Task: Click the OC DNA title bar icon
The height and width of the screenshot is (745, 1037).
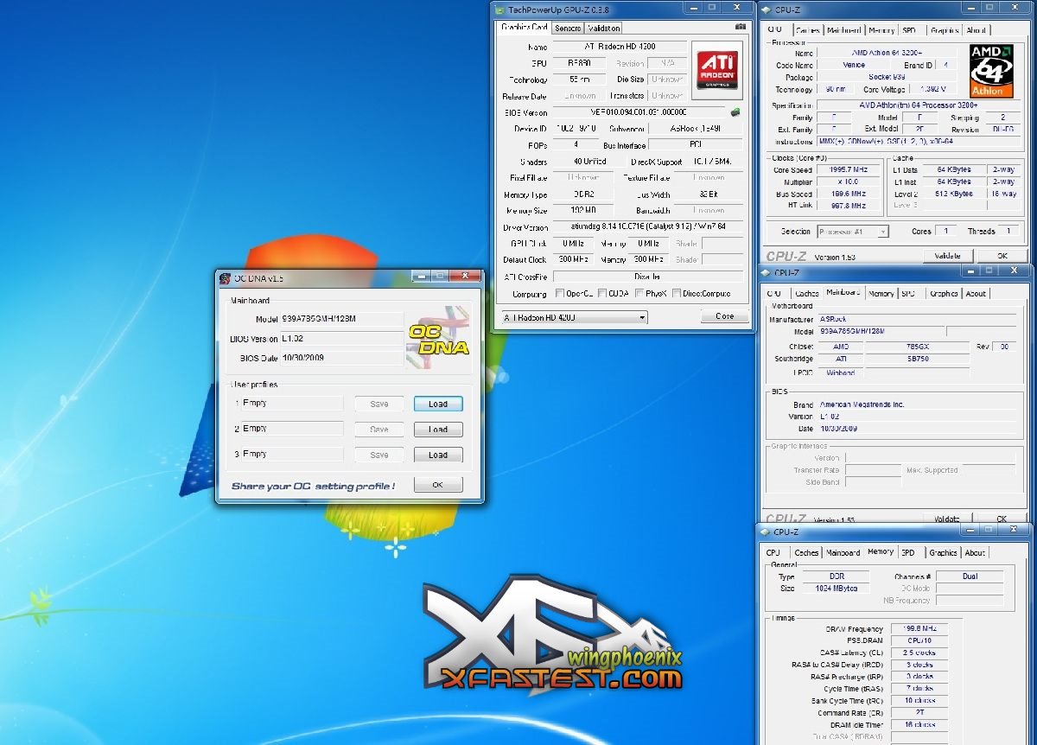Action: pyautogui.click(x=226, y=278)
